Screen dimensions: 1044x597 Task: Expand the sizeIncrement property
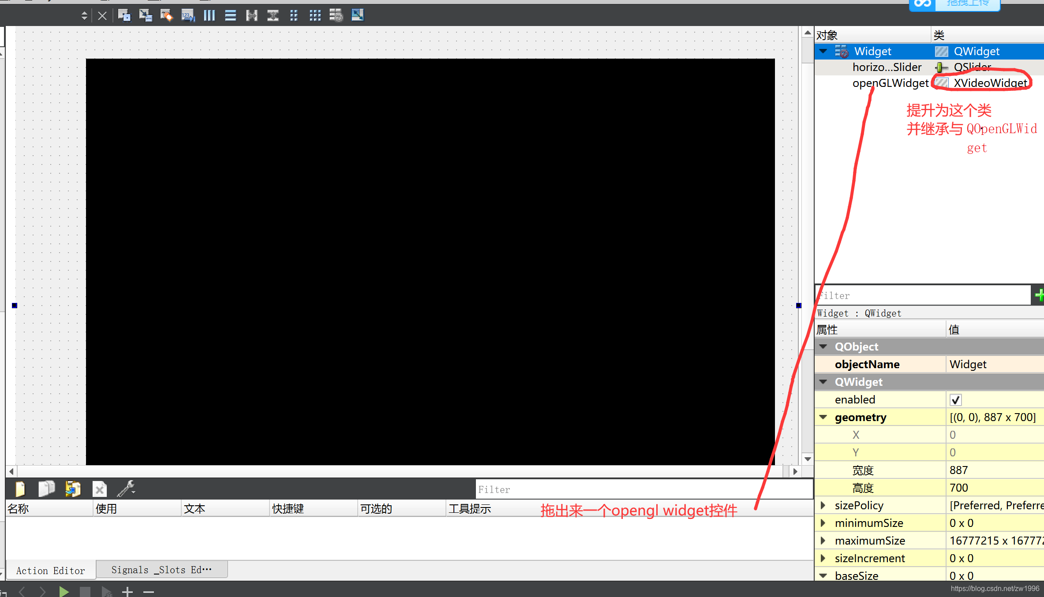pos(823,558)
